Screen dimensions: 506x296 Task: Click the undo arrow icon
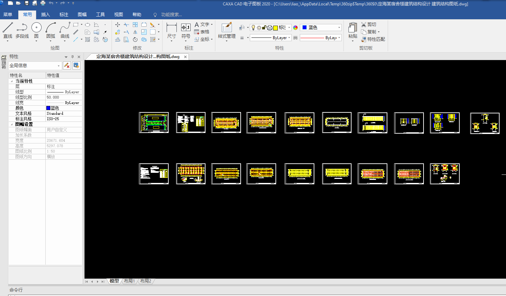pos(51,3)
